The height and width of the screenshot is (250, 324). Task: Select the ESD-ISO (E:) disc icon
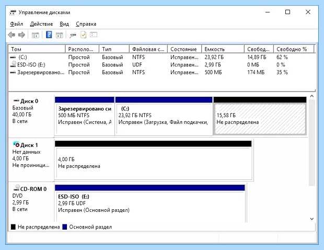13,64
